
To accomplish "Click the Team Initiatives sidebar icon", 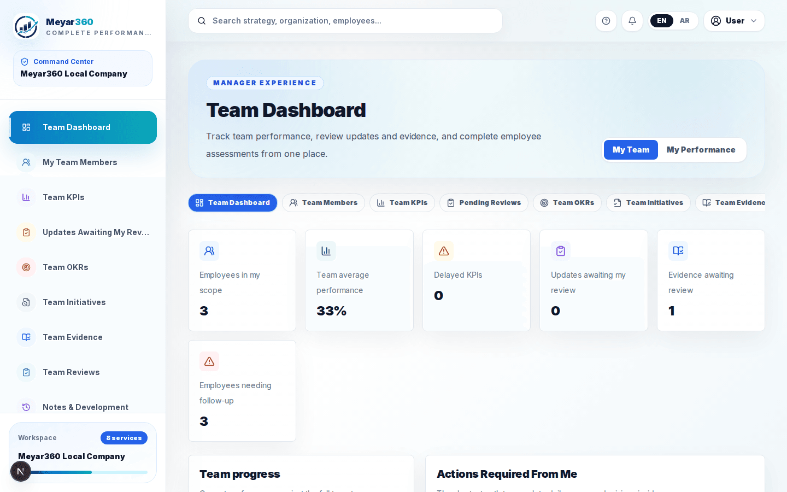I will tap(26, 302).
